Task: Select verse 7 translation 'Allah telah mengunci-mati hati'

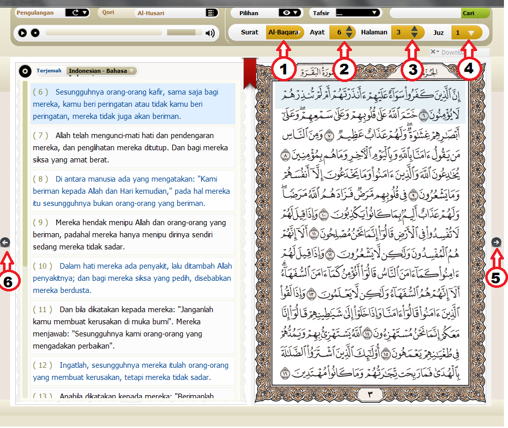Action: coord(133,147)
